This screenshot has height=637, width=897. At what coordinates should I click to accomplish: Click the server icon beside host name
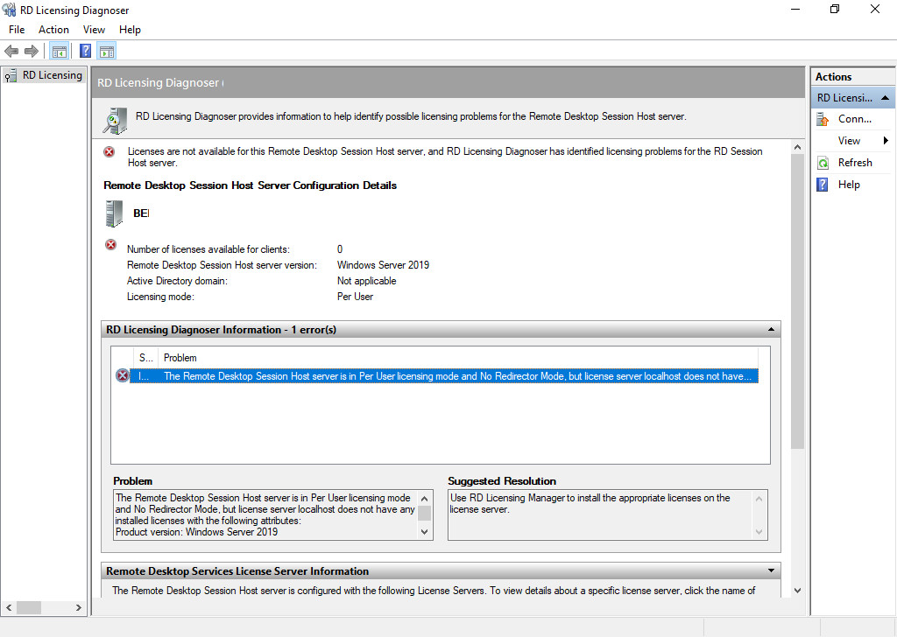tap(114, 213)
